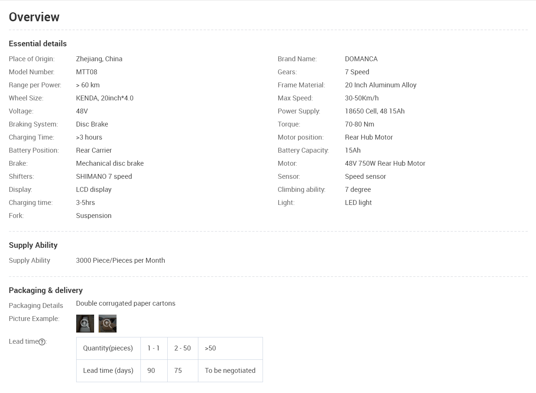
Task: Click the Quantity(pieces) table header cell
Action: [108, 348]
